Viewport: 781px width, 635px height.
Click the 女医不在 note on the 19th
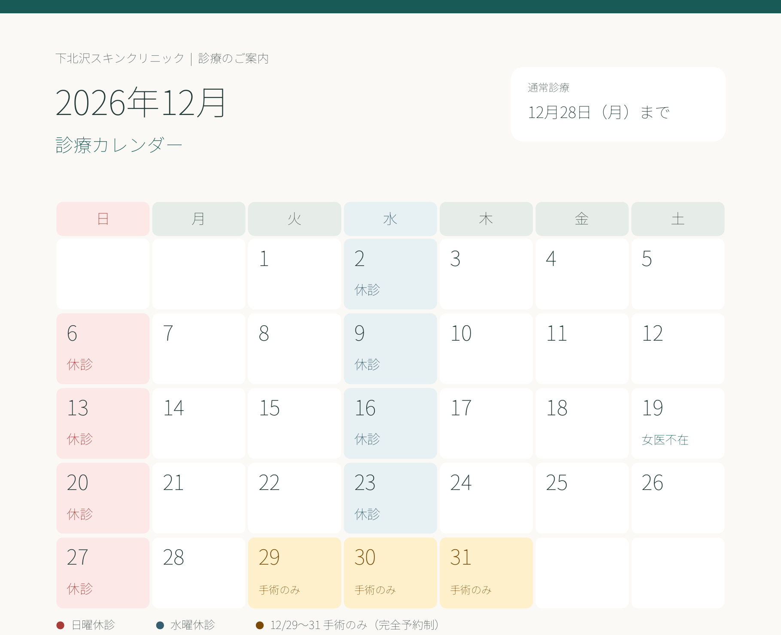(x=665, y=440)
